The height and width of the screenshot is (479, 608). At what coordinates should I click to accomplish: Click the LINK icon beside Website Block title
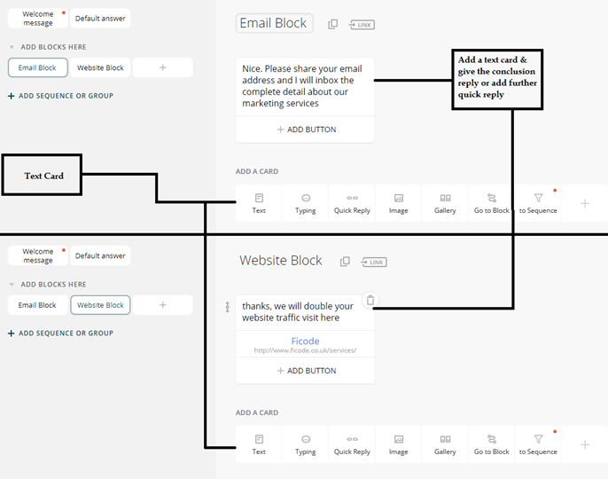pyautogui.click(x=375, y=262)
